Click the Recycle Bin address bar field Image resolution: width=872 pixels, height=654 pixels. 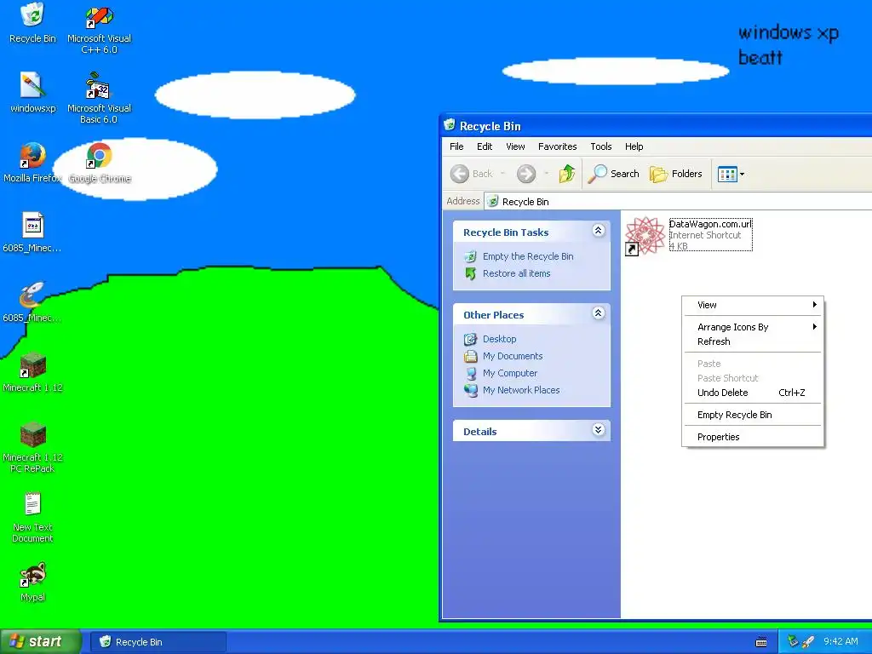click(x=679, y=201)
